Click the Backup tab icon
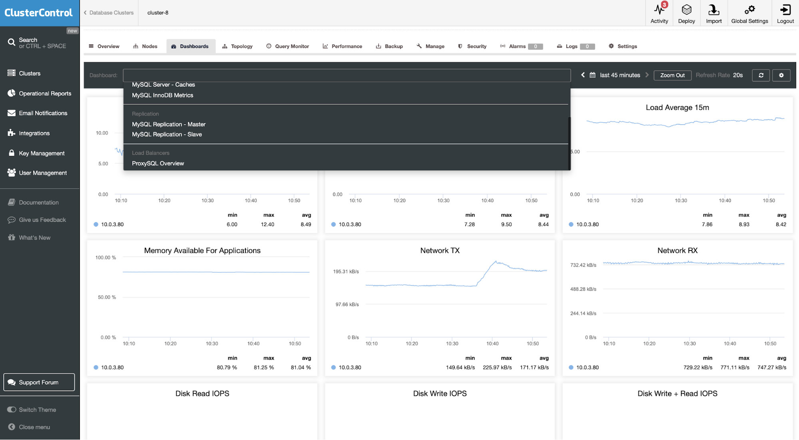The width and height of the screenshot is (799, 440). 379,46
